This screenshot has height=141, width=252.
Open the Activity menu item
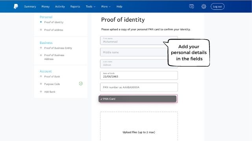(x=60, y=7)
